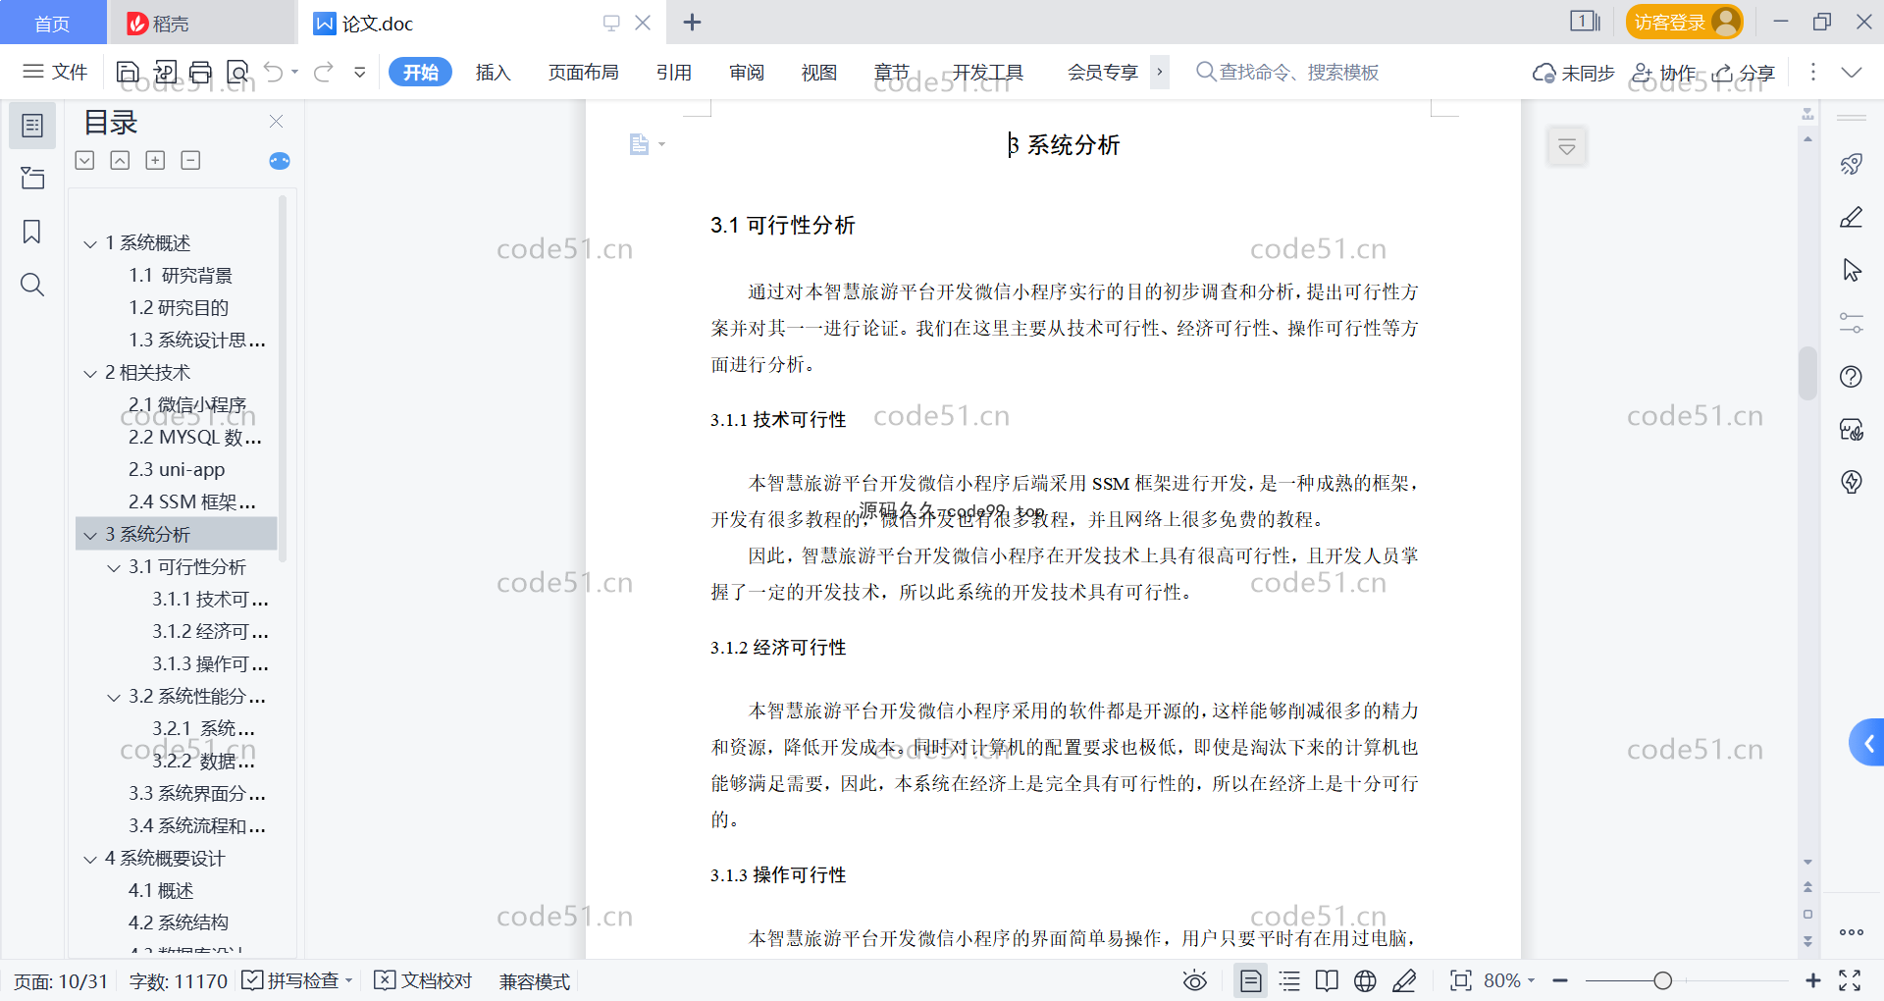Click the zoom in plus button
The width and height of the screenshot is (1884, 1001).
pyautogui.click(x=1812, y=980)
